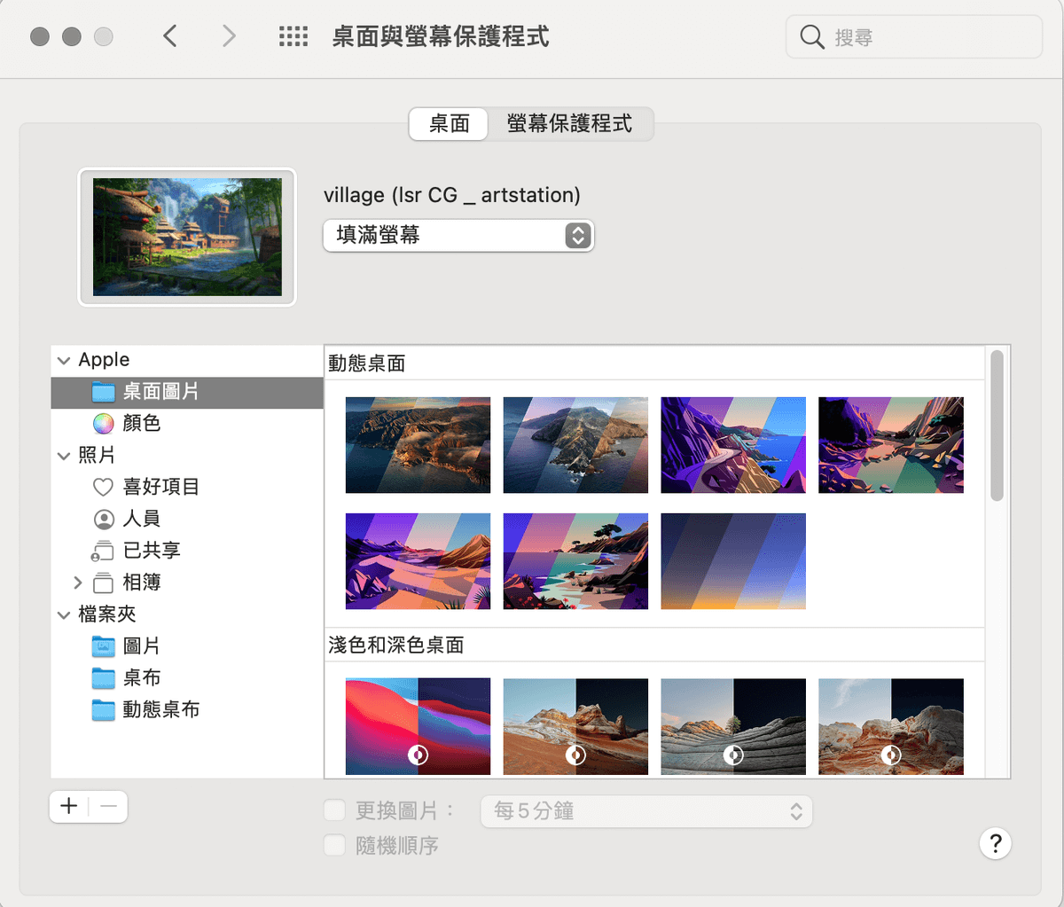Select the first dynamic Catalina island wallpaper
The height and width of the screenshot is (907, 1064).
418,445
